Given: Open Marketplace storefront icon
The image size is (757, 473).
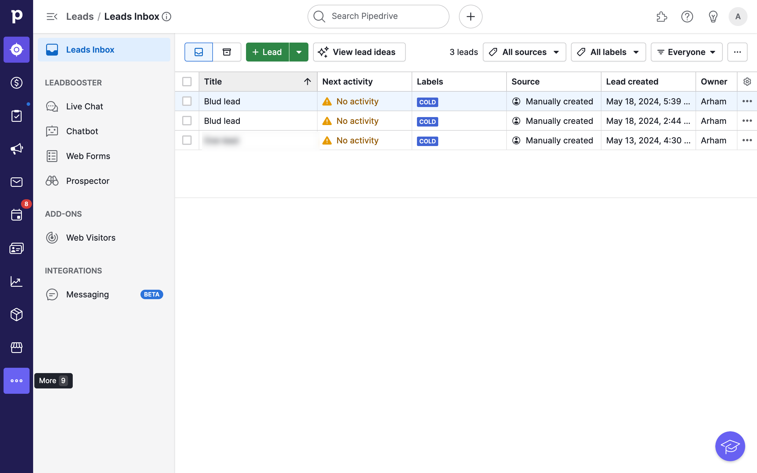Looking at the screenshot, I should point(16,348).
